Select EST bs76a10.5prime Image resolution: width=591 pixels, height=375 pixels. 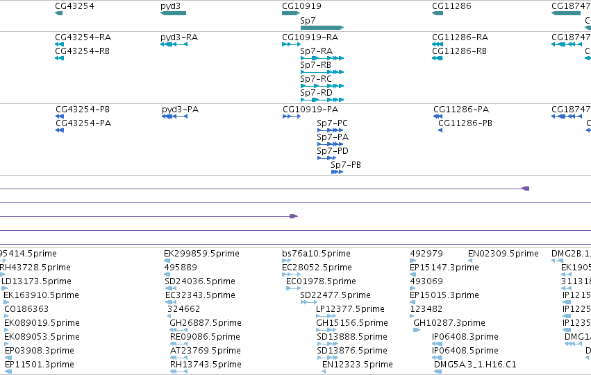[316, 254]
